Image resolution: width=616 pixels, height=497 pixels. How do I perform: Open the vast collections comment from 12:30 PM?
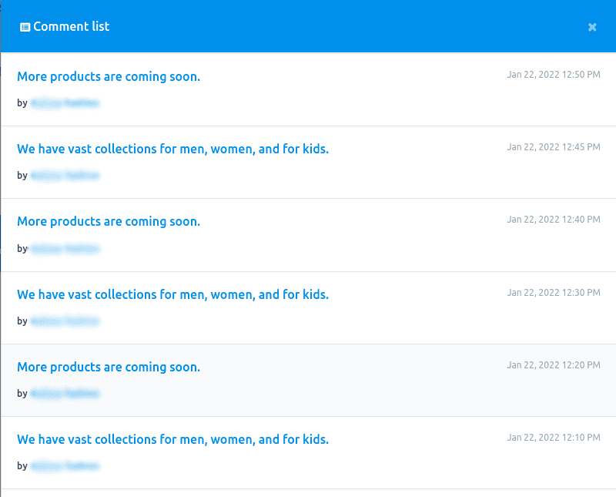(x=172, y=294)
